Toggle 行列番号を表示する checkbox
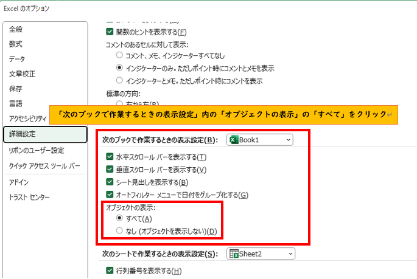The width and height of the screenshot is (417, 279). click(x=110, y=270)
